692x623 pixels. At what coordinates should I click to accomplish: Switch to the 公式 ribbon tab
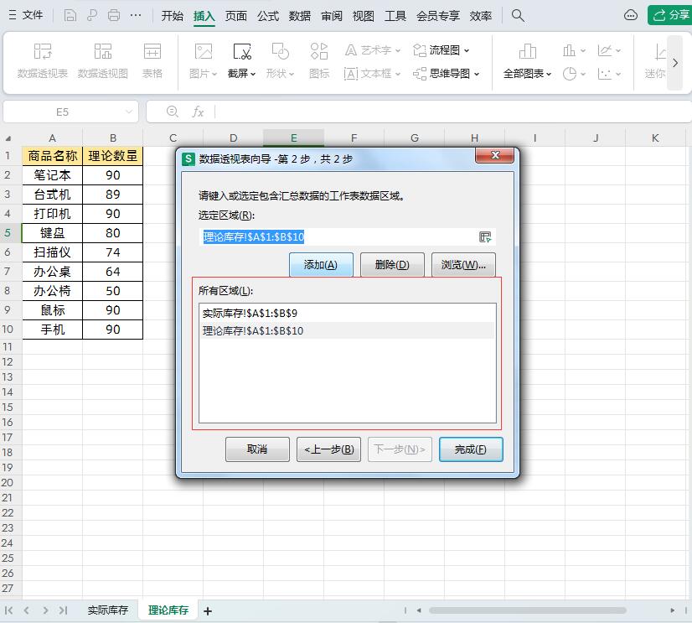[268, 15]
